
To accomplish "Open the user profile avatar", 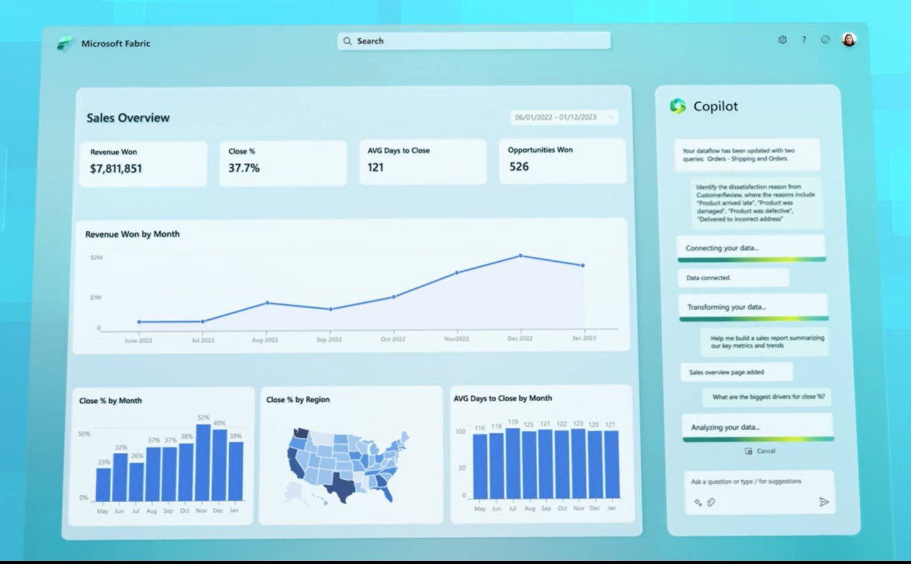I will pyautogui.click(x=849, y=40).
